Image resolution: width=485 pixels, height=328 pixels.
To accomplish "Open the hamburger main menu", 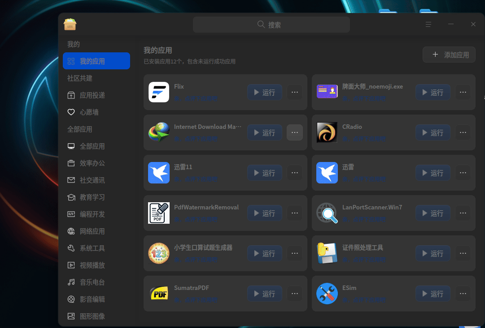I will 428,24.
